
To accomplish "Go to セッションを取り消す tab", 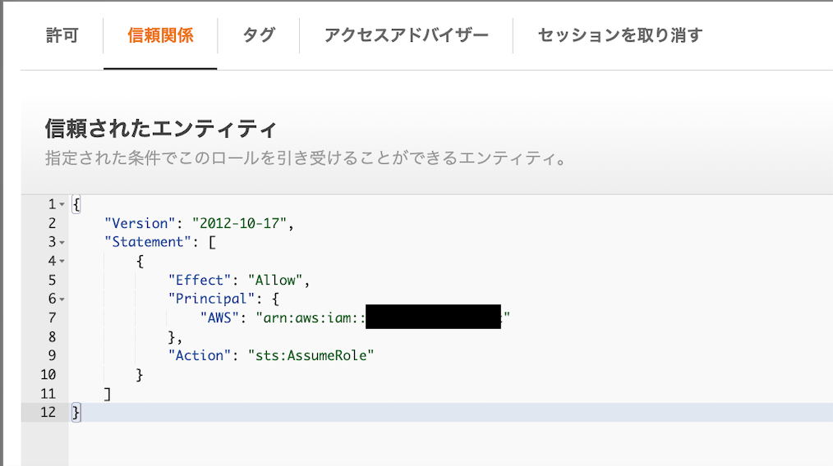I will pyautogui.click(x=620, y=35).
